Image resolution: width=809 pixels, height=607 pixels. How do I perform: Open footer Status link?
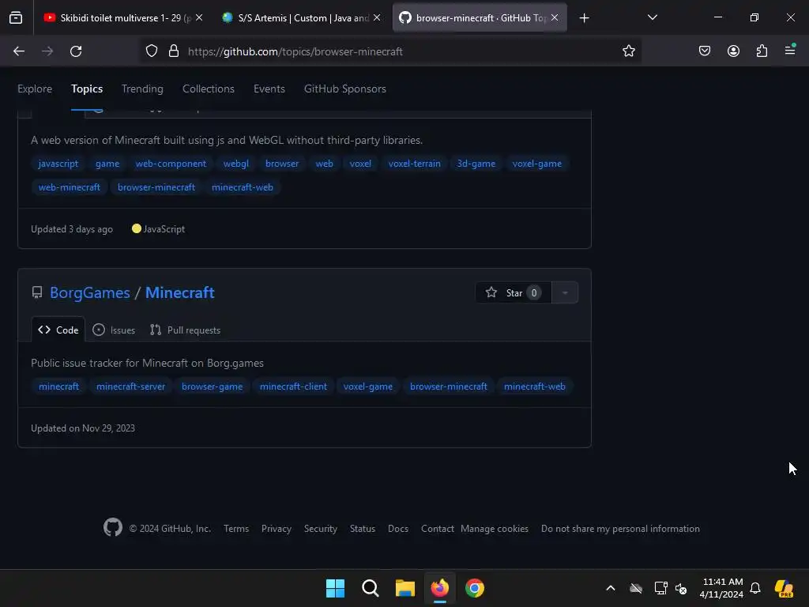(x=363, y=529)
